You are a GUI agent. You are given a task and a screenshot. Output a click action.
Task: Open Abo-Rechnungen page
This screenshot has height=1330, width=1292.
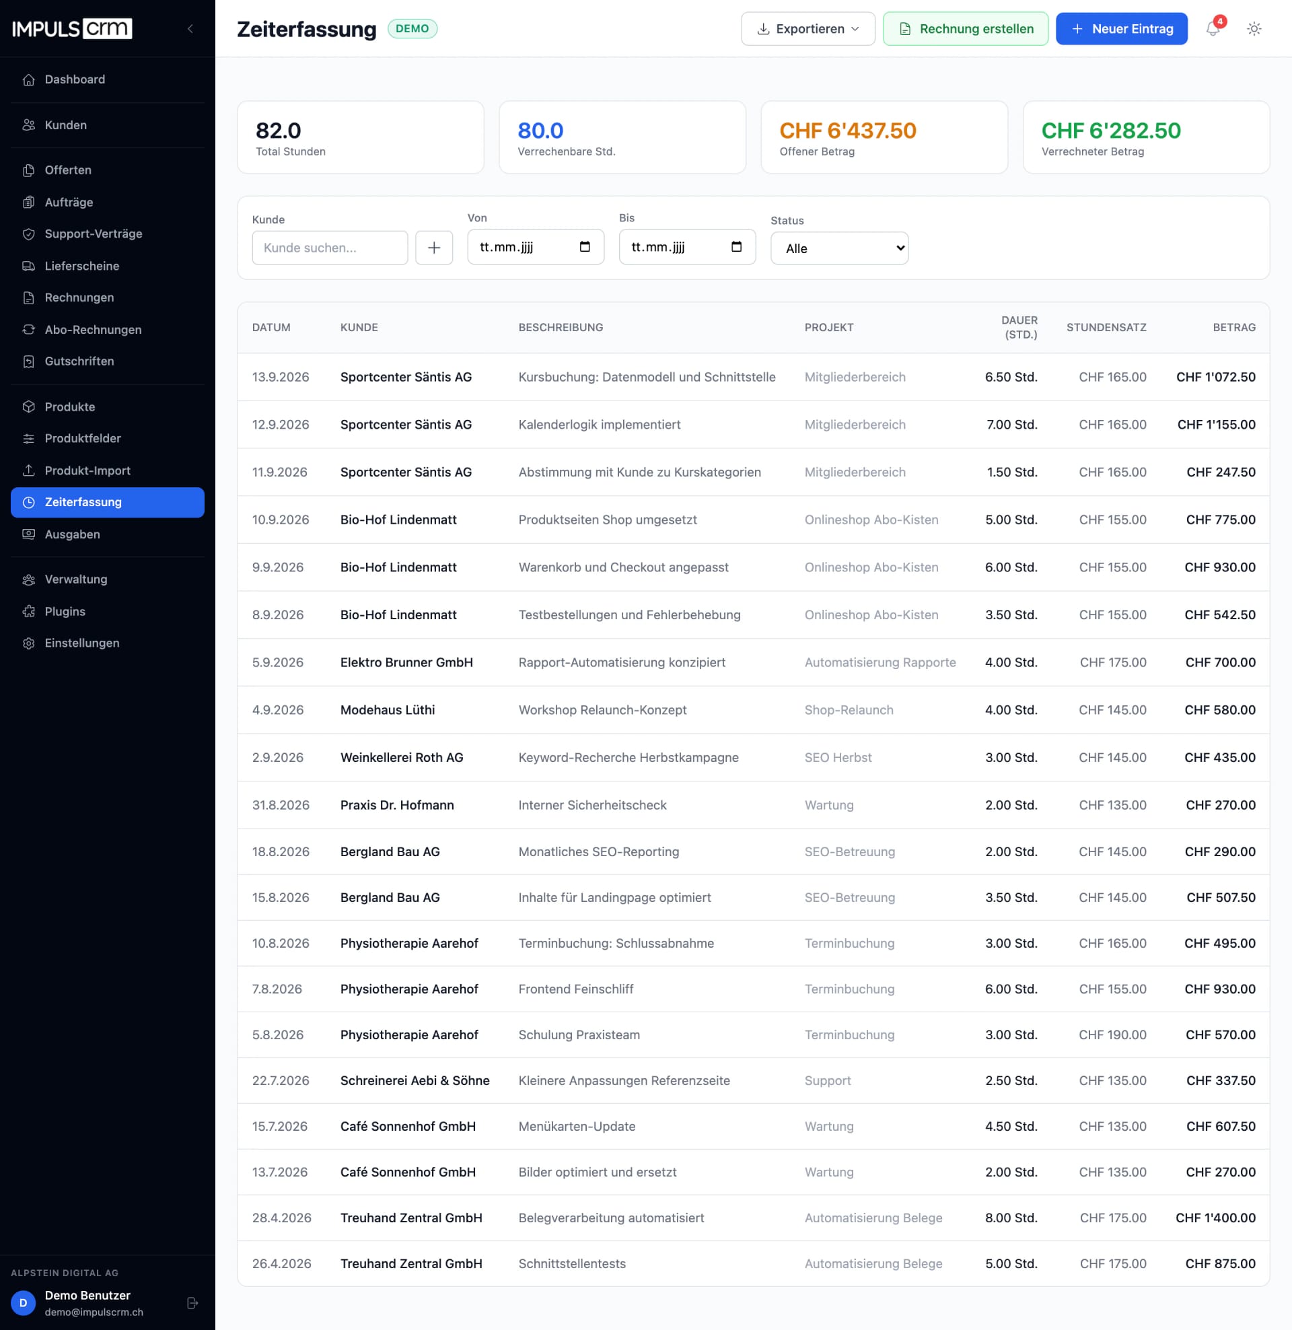coord(107,330)
